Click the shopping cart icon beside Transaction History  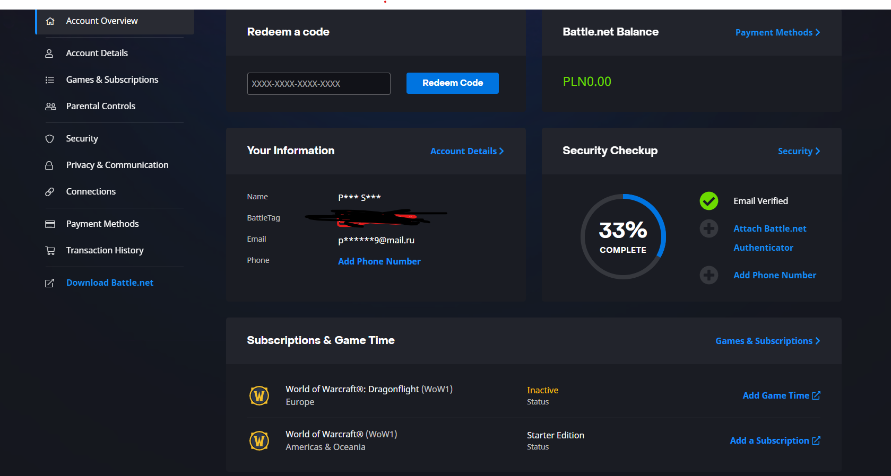coord(50,251)
